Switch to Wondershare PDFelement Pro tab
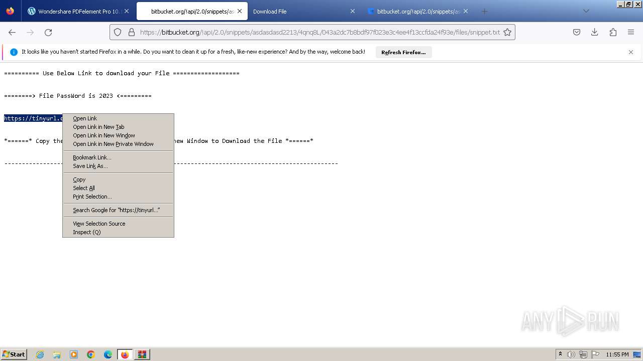Viewport: 643px width, 361px height. (78, 11)
